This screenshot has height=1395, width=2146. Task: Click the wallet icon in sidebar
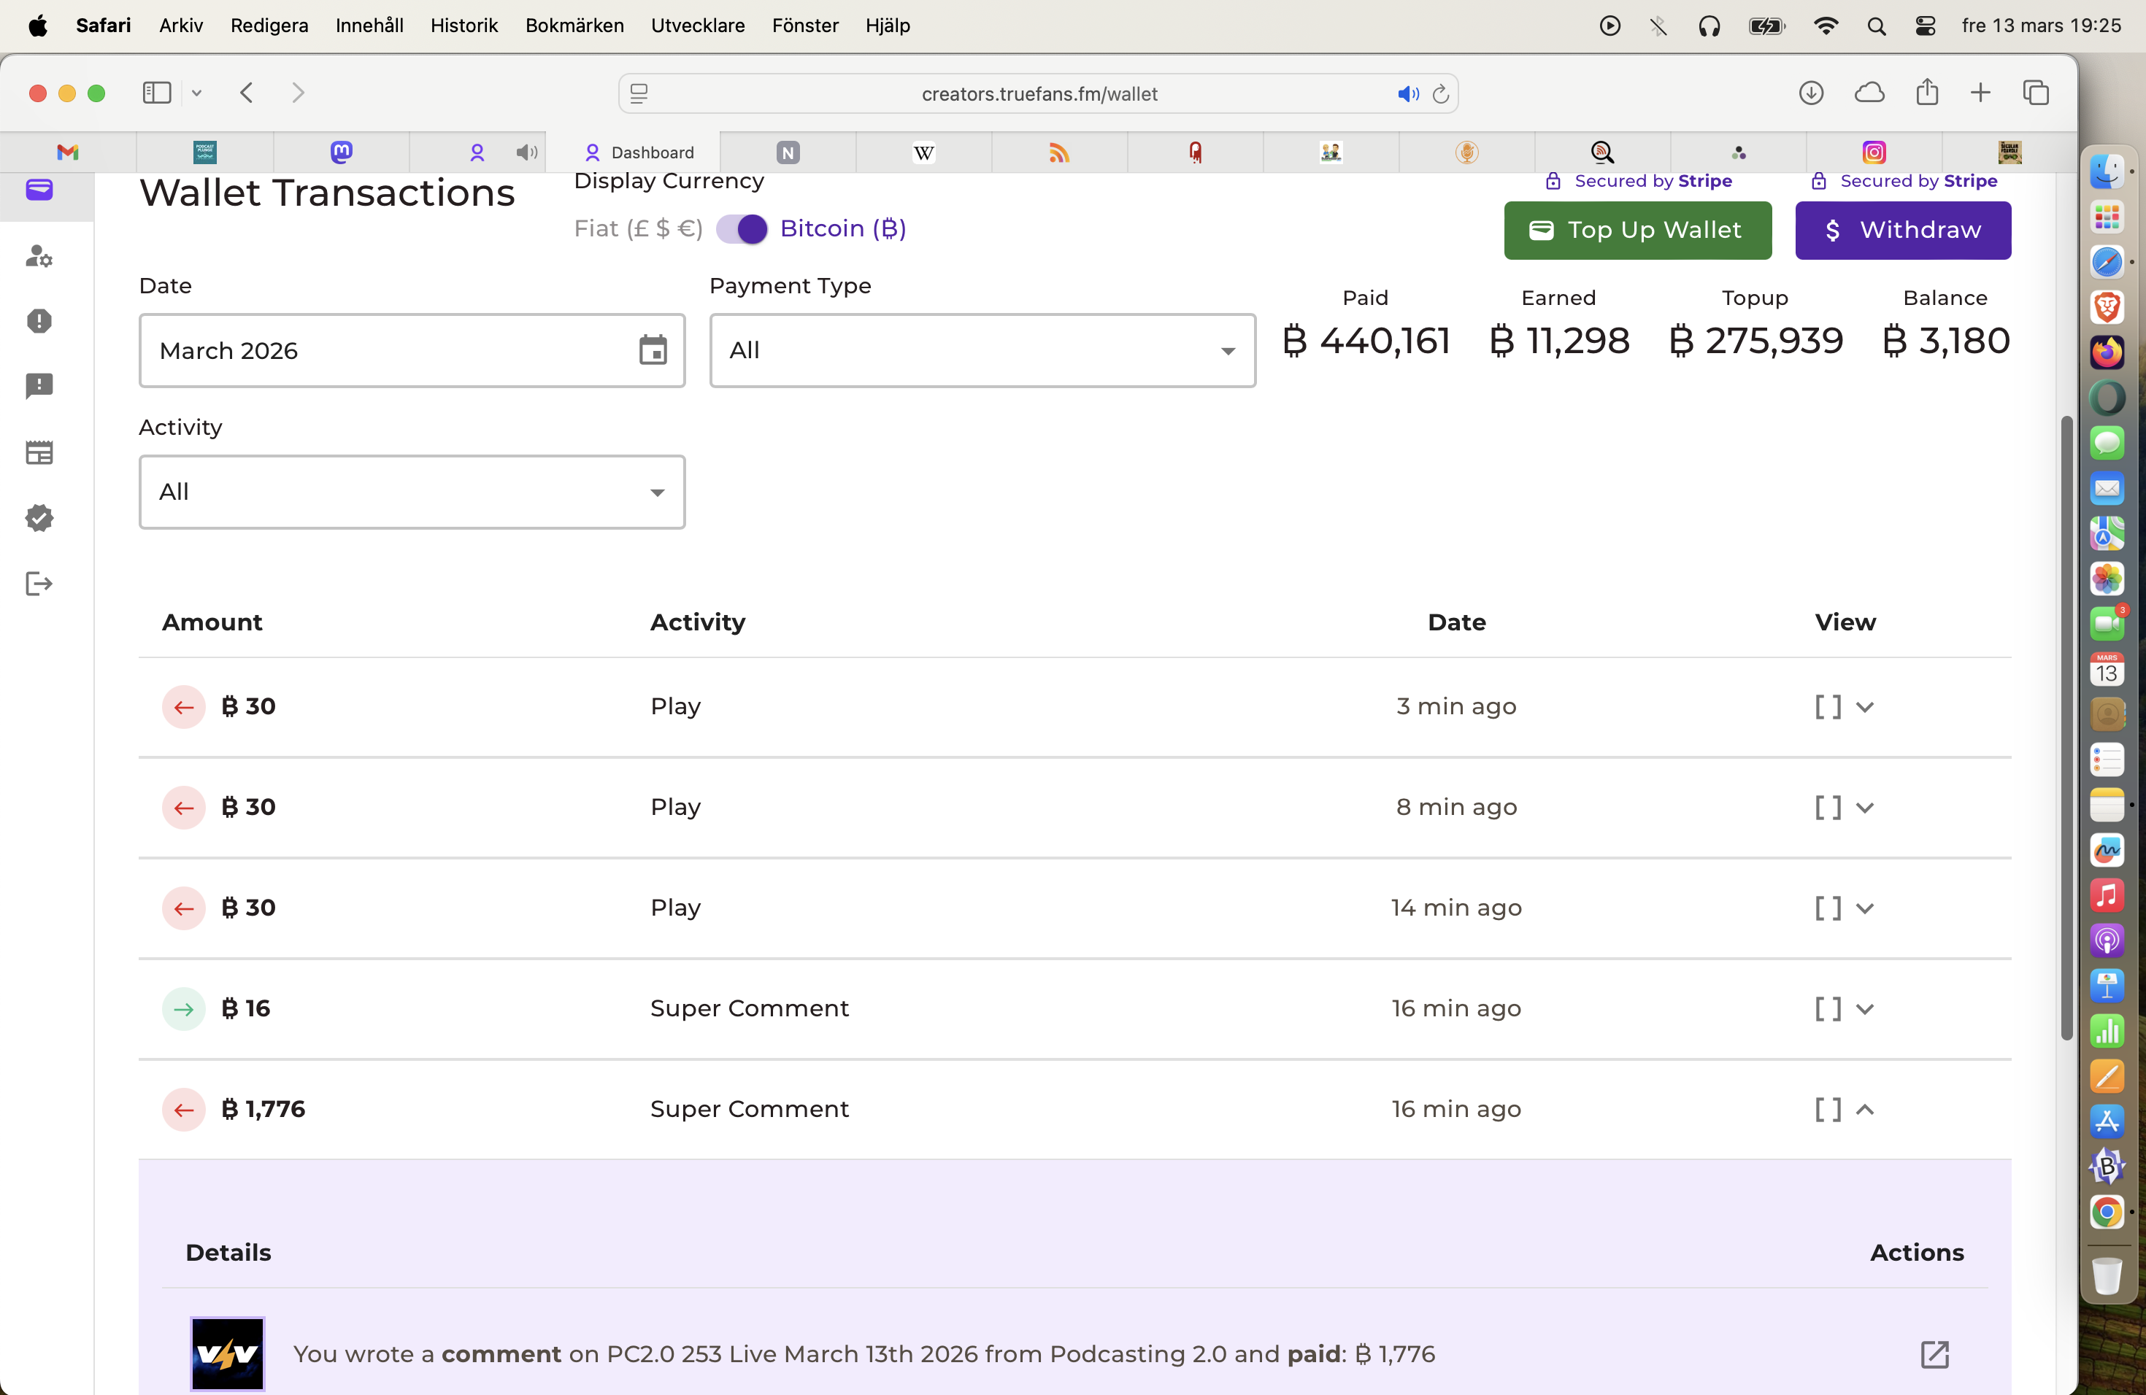point(39,190)
